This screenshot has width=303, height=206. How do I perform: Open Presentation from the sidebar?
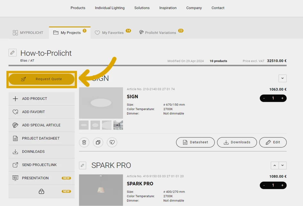35,178
